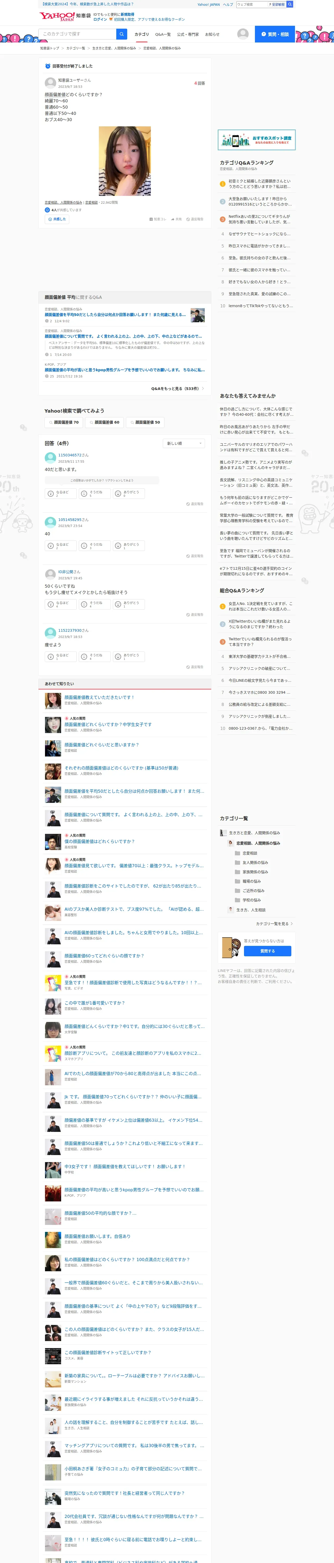The height and width of the screenshot is (1563, 334).
Task: Click そうだね reaction on answer by 1051458295
Action: (93, 545)
